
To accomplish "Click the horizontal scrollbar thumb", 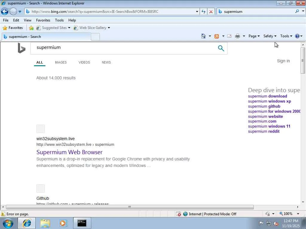I will (130, 207).
